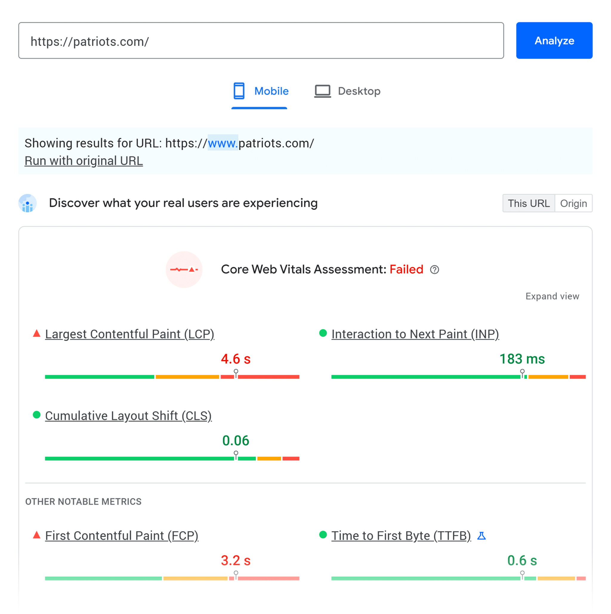Click the 3.2 s FCP value
This screenshot has height=614, width=611.
236,561
